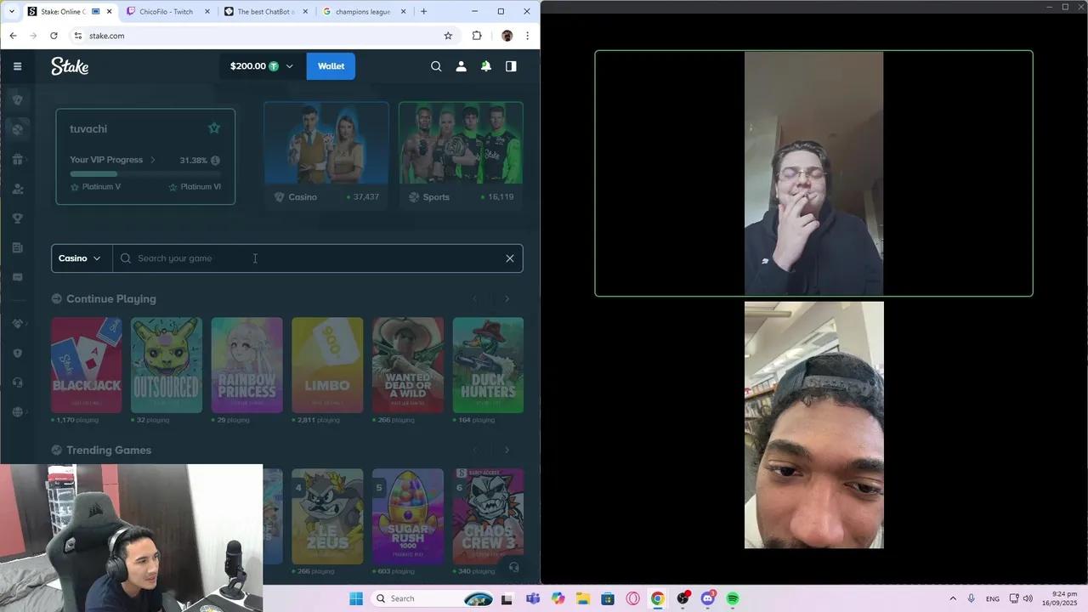Click VIP progress info icon beside 31.38%
The image size is (1088, 612).
pos(215,160)
